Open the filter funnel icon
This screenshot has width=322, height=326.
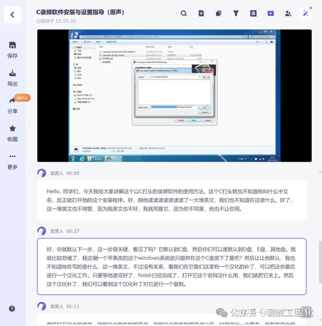point(236,13)
